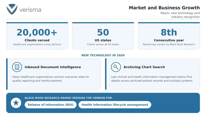Screen dimensions: 206x116
Task: Select the Release of information (ROI) pill
Action: click(x=50, y=105)
